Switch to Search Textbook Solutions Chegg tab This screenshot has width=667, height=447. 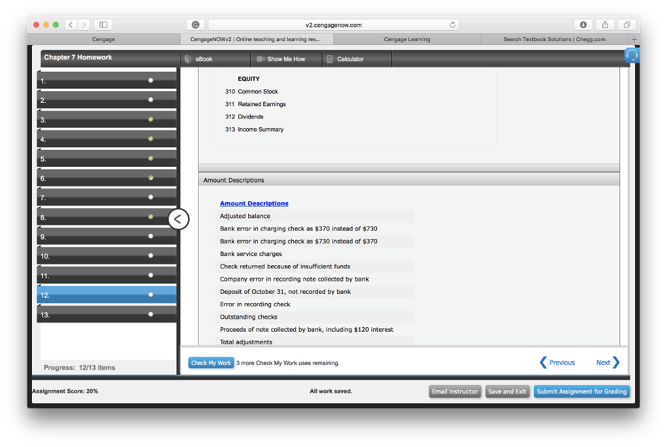(x=554, y=39)
